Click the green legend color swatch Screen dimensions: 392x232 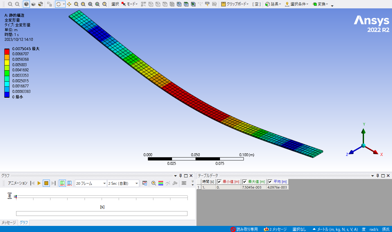[x=7, y=73]
